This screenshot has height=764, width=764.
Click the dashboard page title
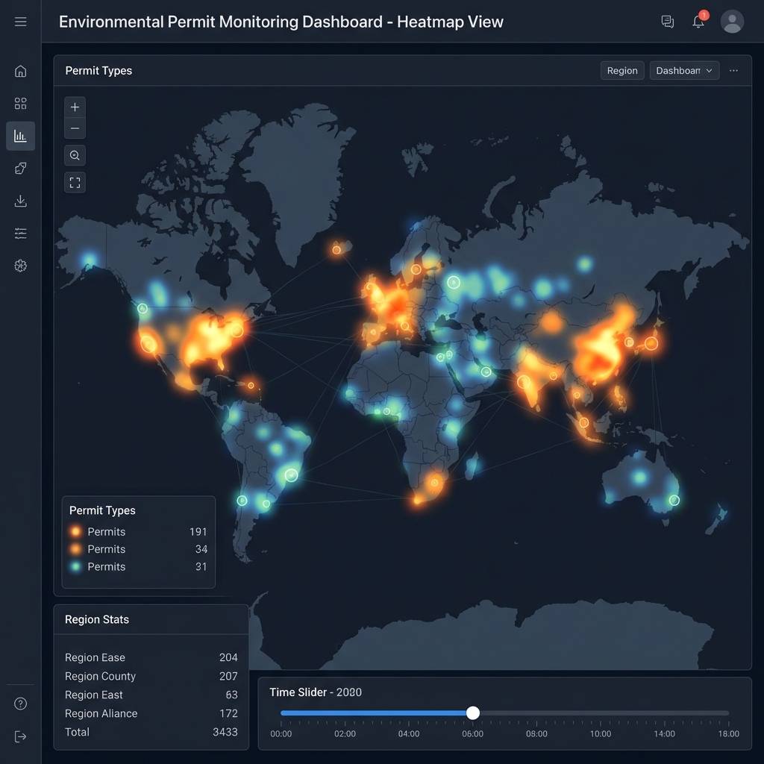point(281,22)
